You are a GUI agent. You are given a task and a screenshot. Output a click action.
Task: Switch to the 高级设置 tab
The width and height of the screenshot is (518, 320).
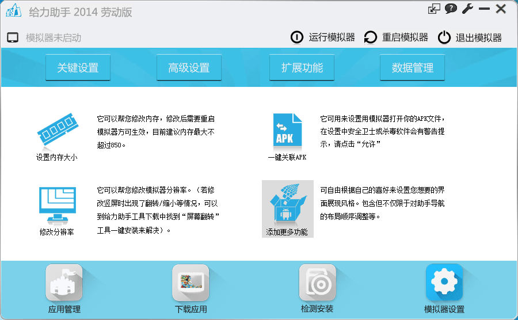[189, 68]
